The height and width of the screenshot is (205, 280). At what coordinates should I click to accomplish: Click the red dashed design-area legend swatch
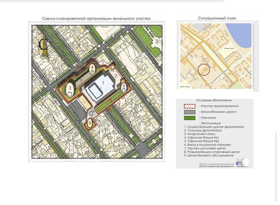click(x=190, y=106)
